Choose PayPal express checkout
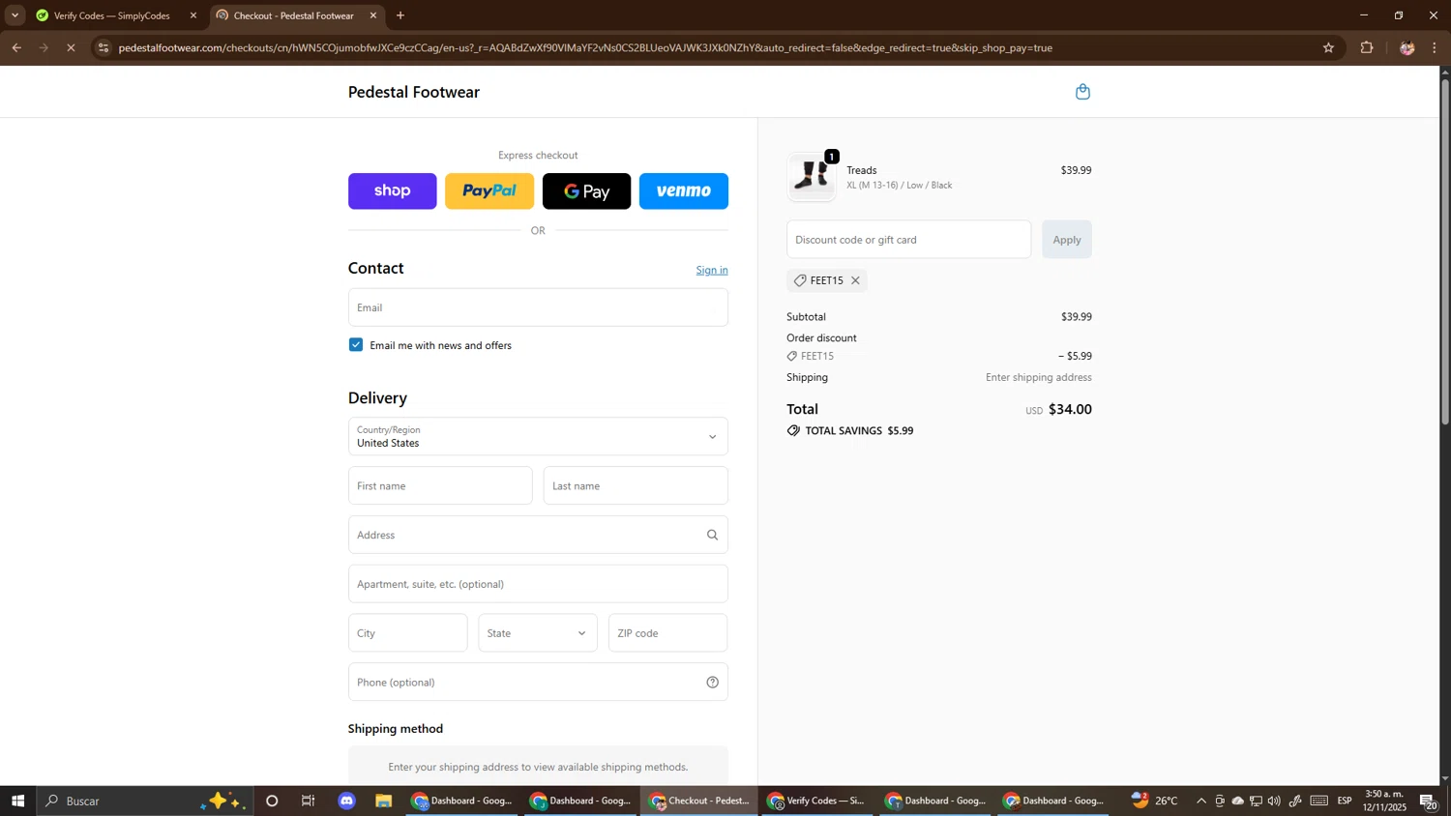Viewport: 1451px width, 816px height. pos(489,191)
